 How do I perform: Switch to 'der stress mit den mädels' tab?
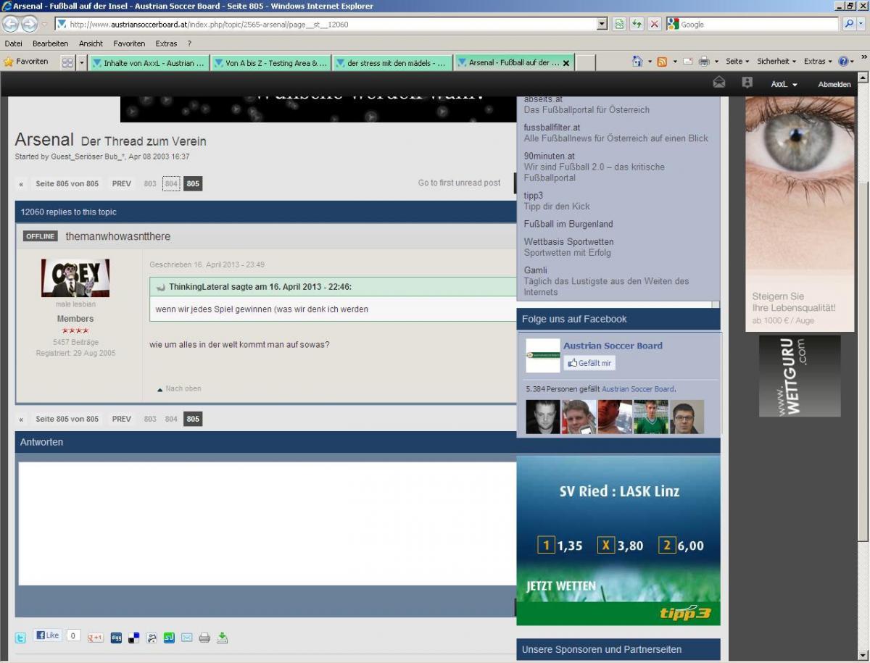pos(393,63)
